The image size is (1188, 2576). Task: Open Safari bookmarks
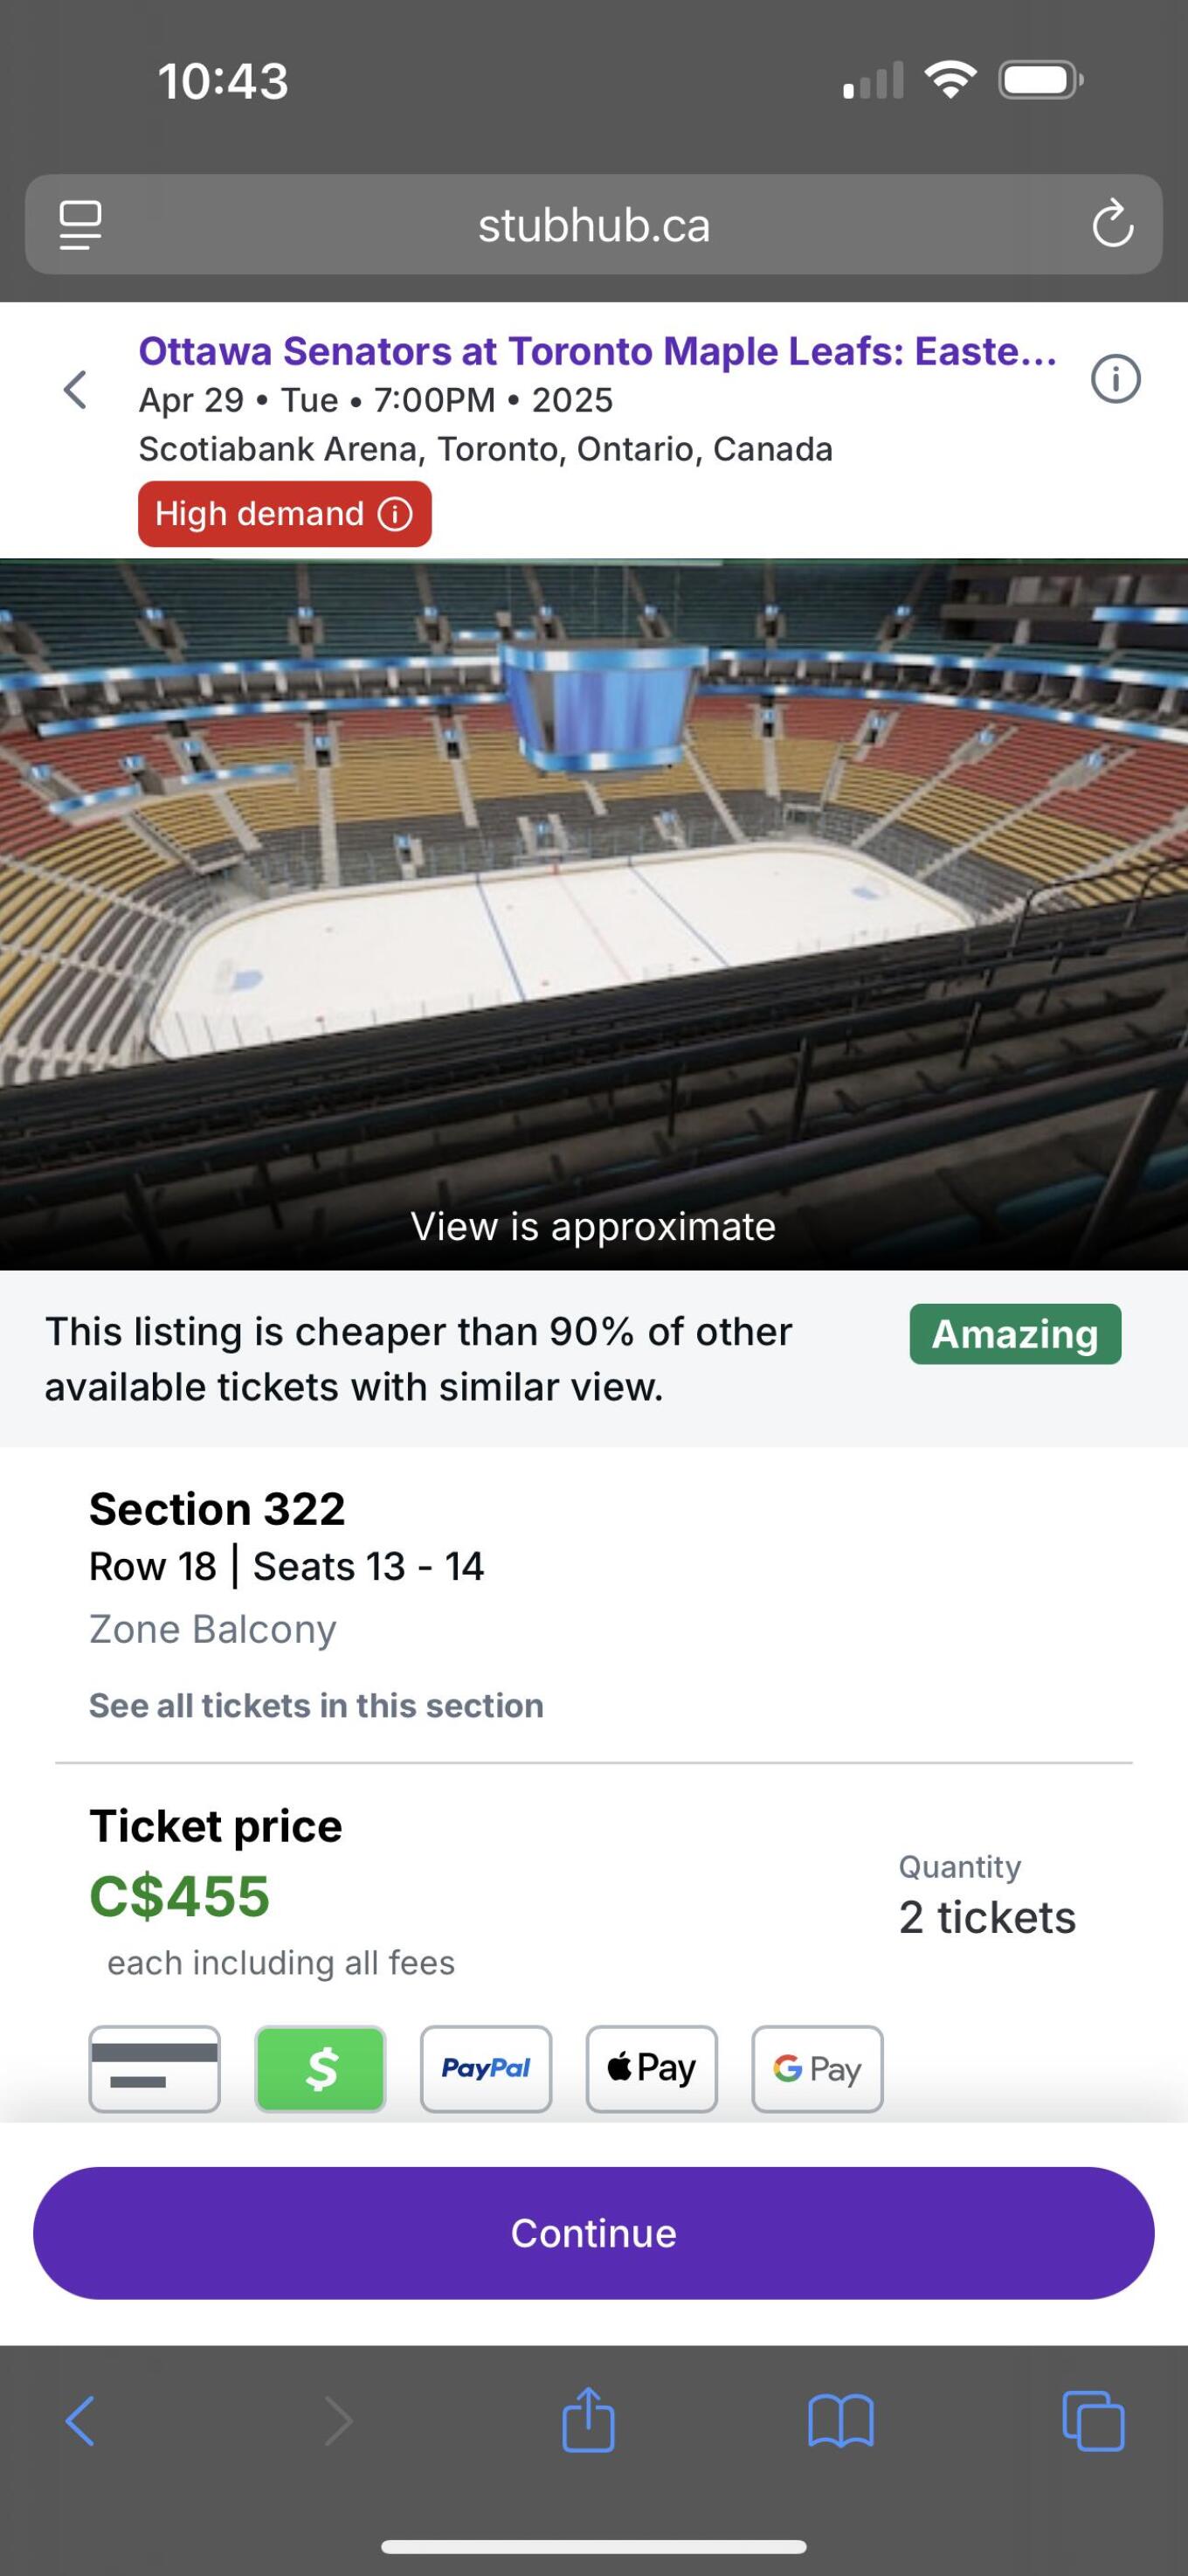coord(840,2421)
